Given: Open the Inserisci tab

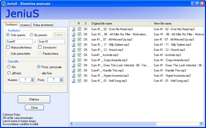Looking at the screenshot, I should (x=25, y=25).
